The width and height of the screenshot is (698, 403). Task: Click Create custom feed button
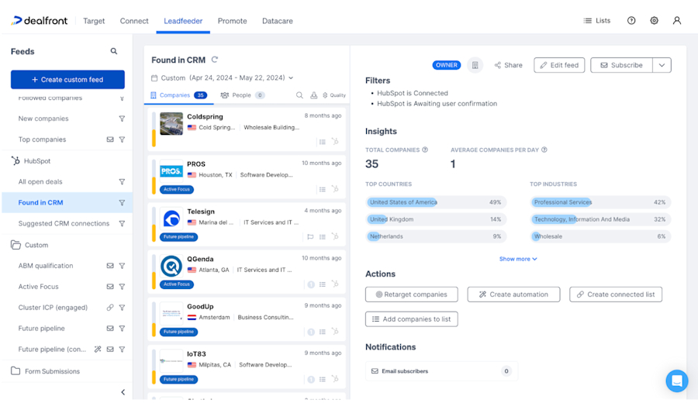click(67, 80)
